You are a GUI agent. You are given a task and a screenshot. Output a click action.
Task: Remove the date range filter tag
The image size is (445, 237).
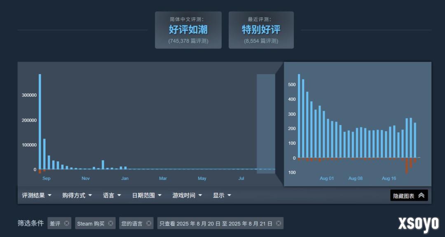(x=279, y=223)
